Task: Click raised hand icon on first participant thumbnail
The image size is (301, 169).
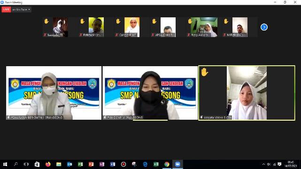Action: tap(46, 21)
